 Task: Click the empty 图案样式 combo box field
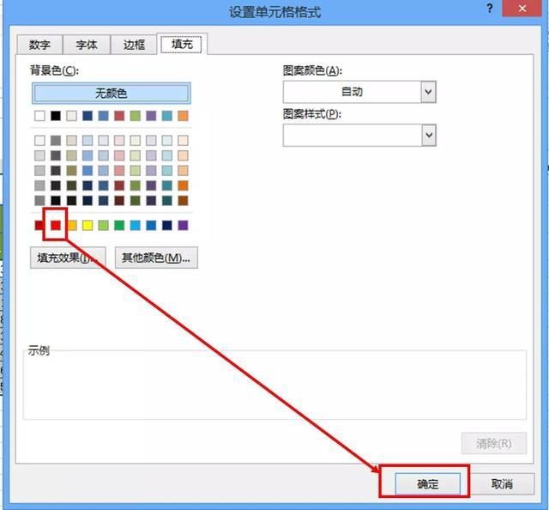(x=359, y=135)
